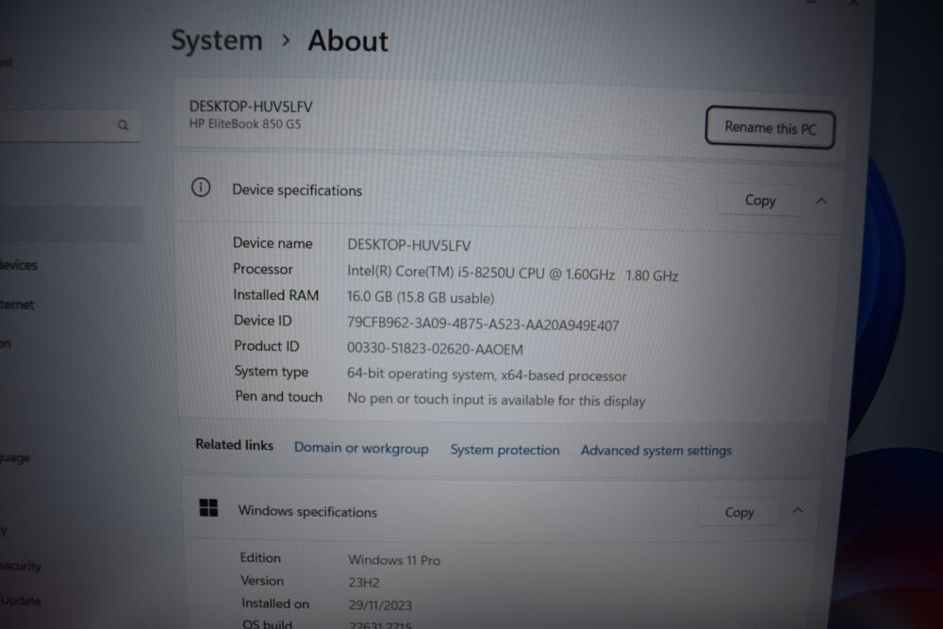
Task: Click the Device specifications header title
Action: click(x=297, y=190)
